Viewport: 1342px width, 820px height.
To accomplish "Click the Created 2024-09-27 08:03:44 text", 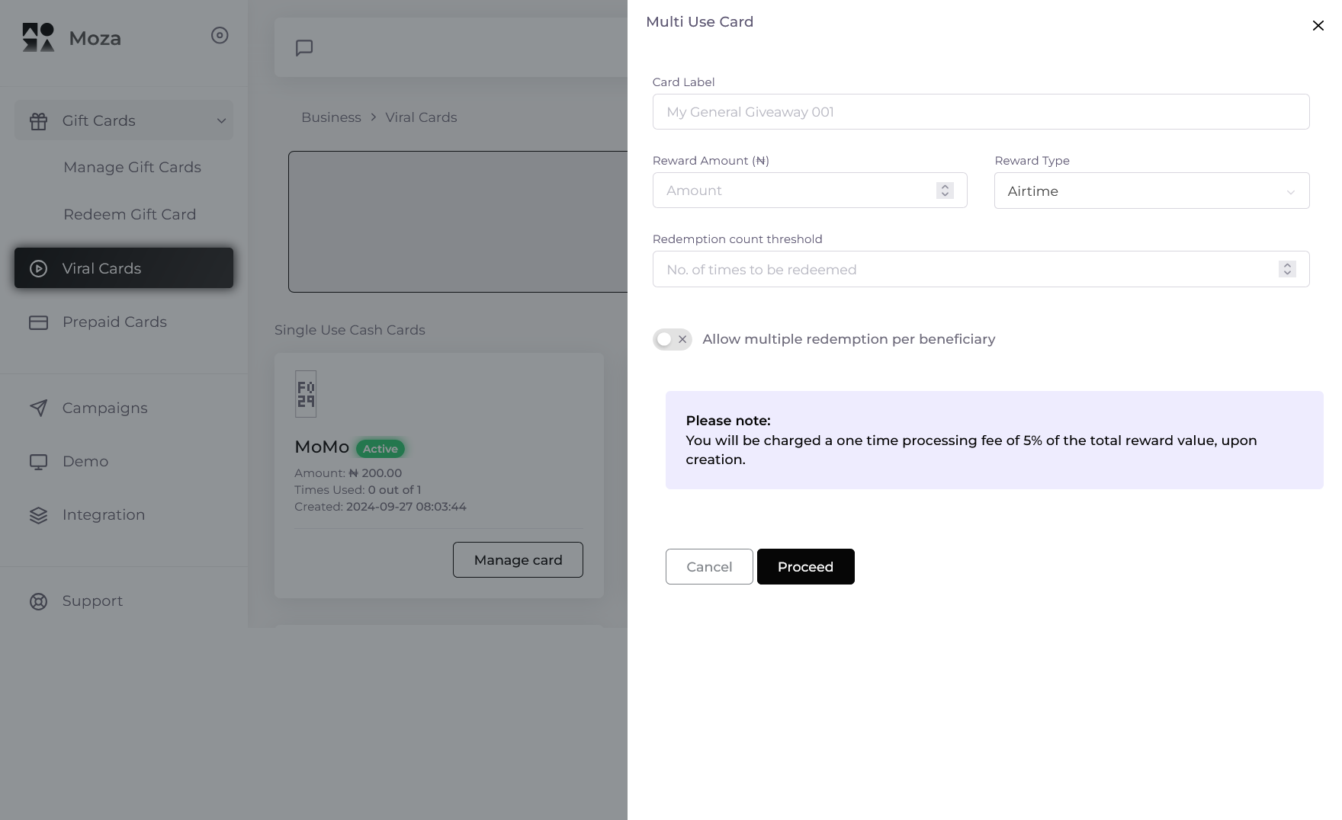I will [380, 507].
